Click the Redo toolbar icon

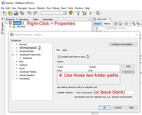pos(35,13)
